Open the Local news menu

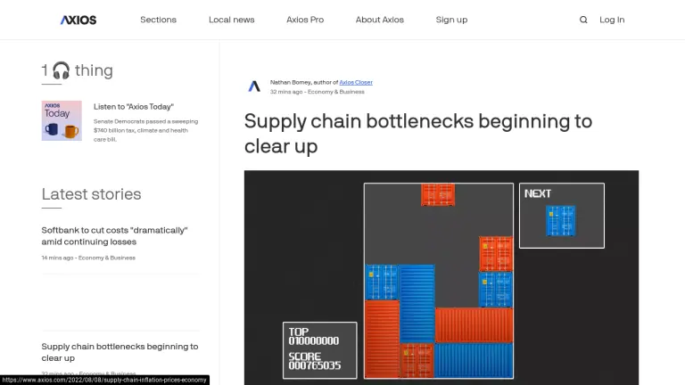click(231, 20)
